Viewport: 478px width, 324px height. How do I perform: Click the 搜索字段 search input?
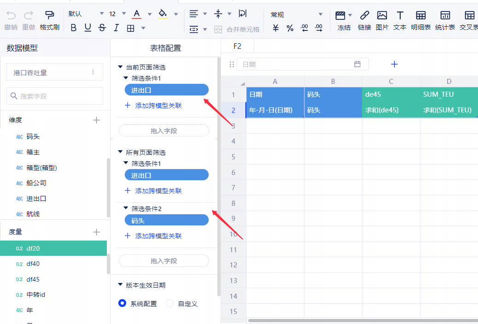(55, 96)
